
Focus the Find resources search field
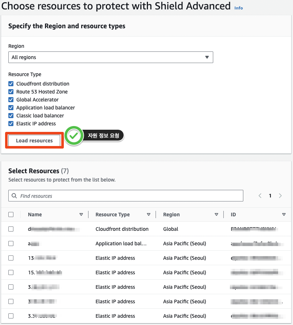click(126, 196)
